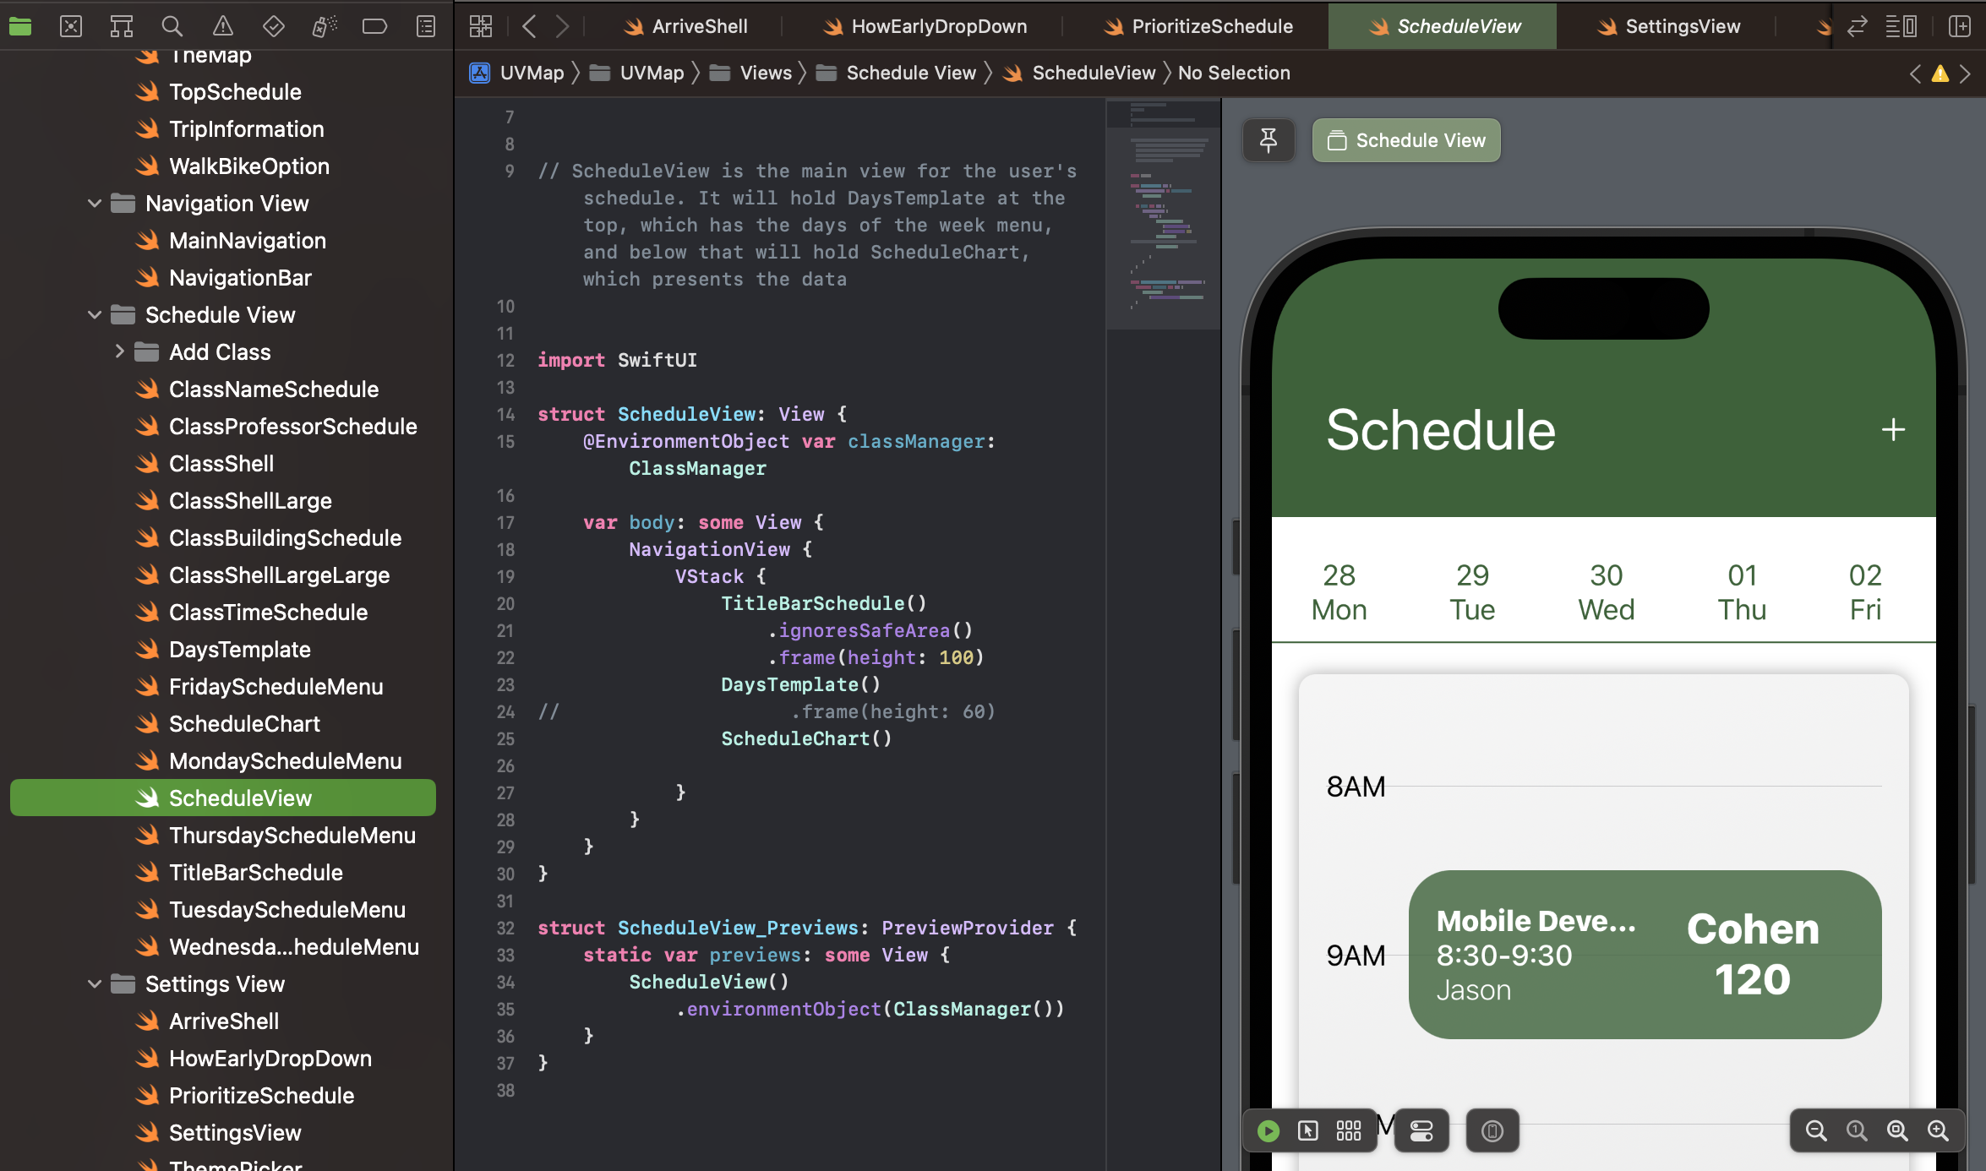The width and height of the screenshot is (1986, 1171).
Task: Select MainNavigation file in navigator
Action: coord(248,241)
